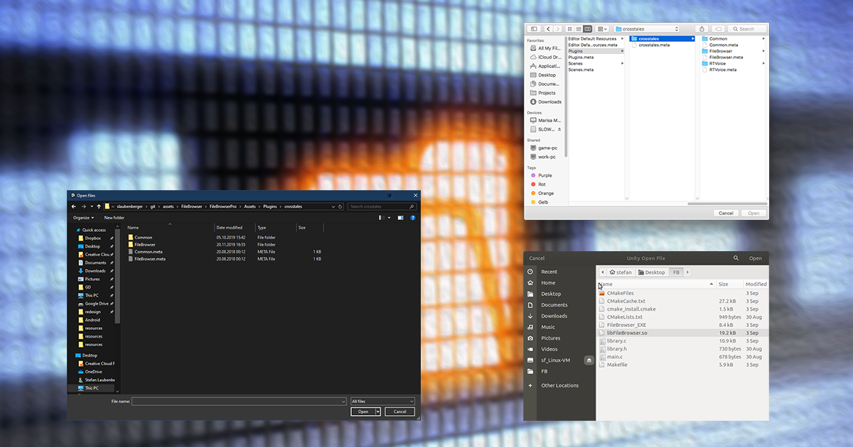The height and width of the screenshot is (447, 853).
Task: Click Cancel in the Mac dialog
Action: tap(726, 213)
